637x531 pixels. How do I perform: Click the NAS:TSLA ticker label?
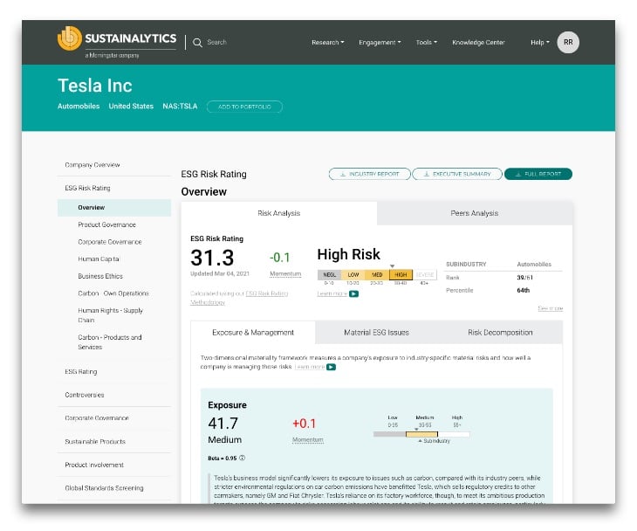180,107
